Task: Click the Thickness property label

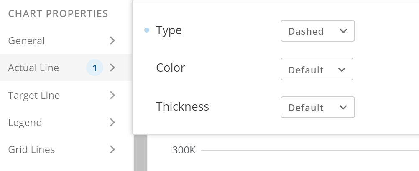Action: click(182, 106)
